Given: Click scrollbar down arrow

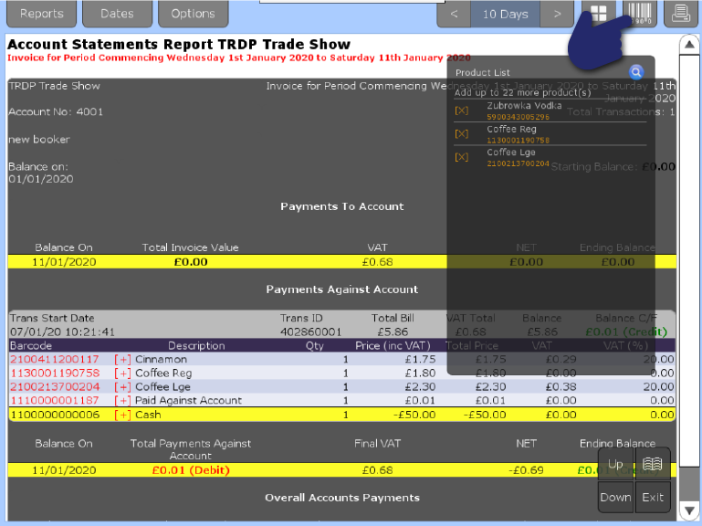Looking at the screenshot, I should (x=689, y=510).
